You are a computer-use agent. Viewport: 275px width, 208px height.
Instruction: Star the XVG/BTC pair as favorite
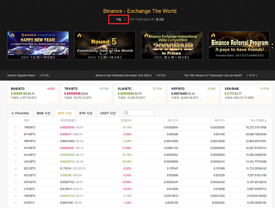point(16,148)
